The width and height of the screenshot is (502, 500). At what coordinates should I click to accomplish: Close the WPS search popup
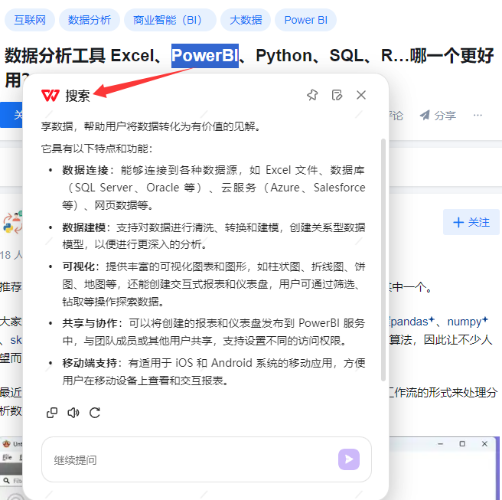(x=361, y=95)
